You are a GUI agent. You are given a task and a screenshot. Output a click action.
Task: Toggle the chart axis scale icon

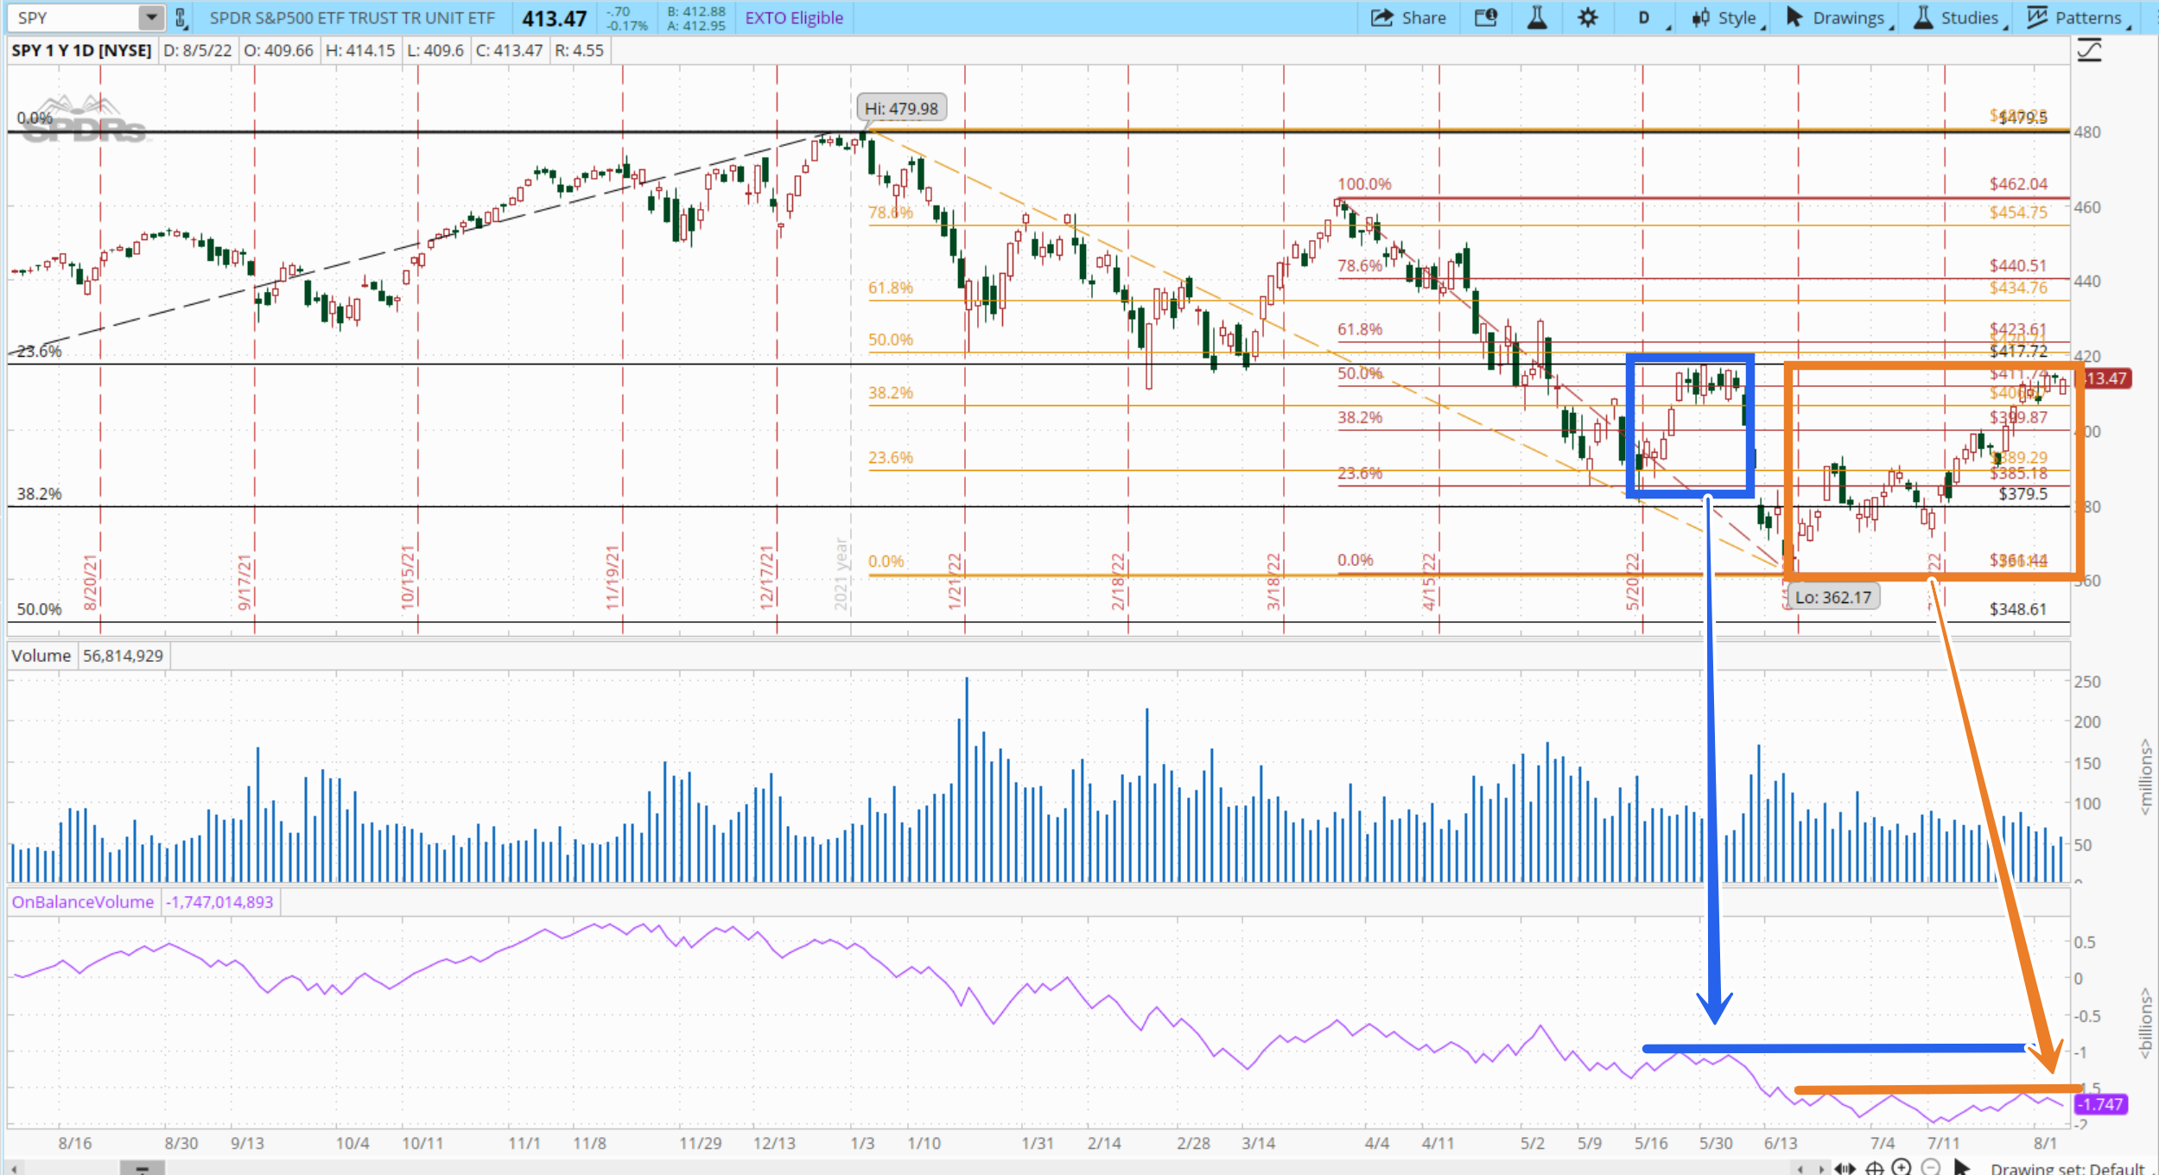[x=2089, y=50]
